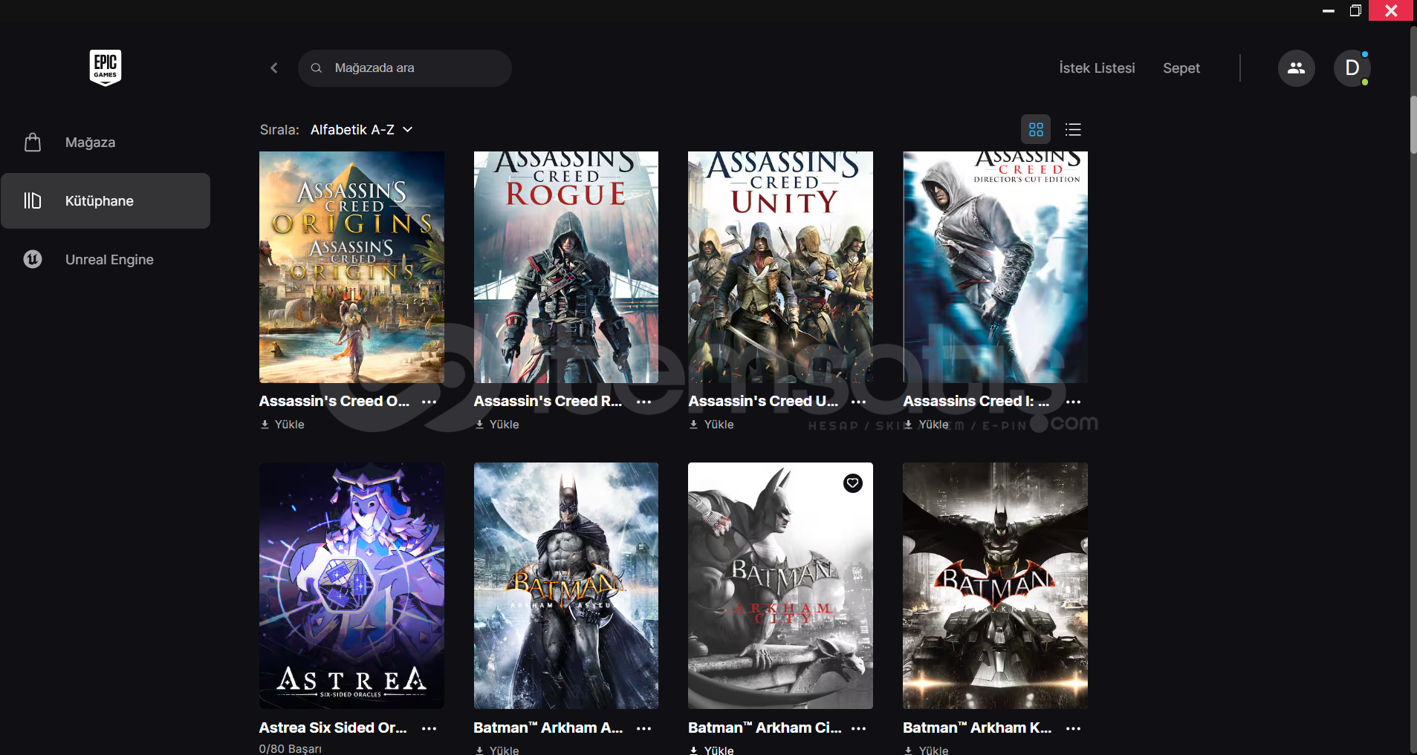Click Yükle under Assassin's Creed Unity
The image size is (1417, 755).
pos(712,425)
